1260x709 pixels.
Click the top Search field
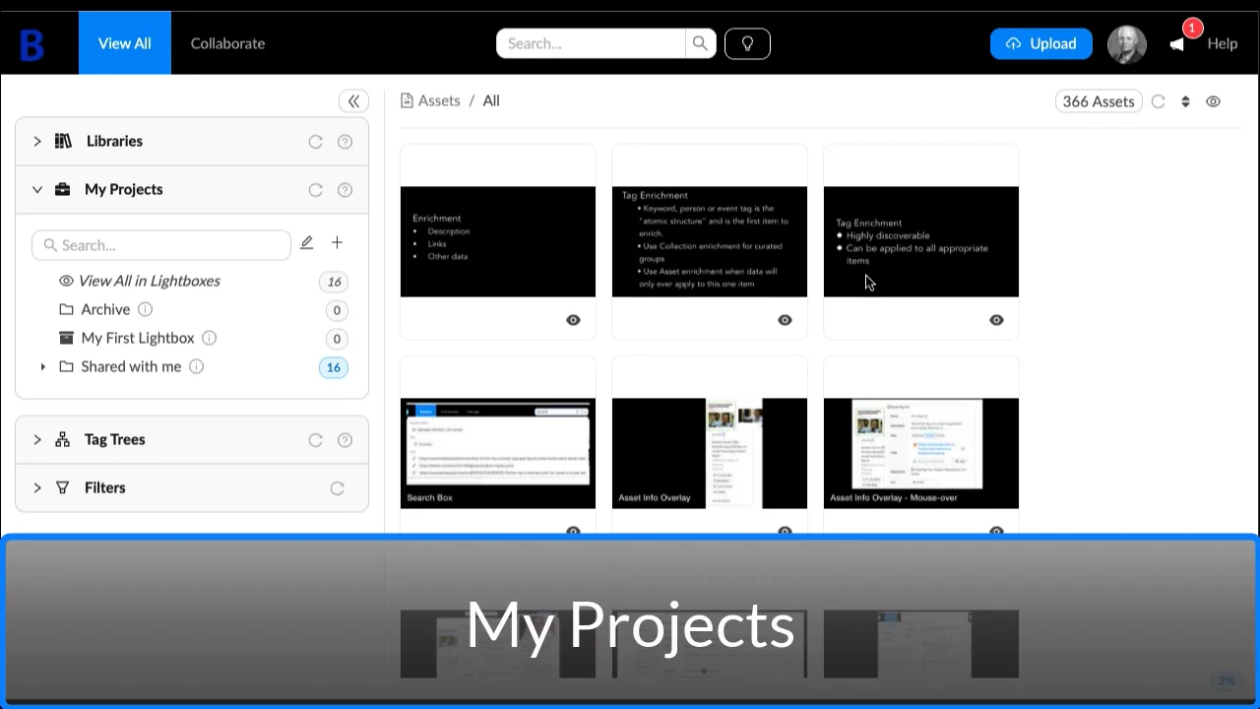(x=591, y=43)
